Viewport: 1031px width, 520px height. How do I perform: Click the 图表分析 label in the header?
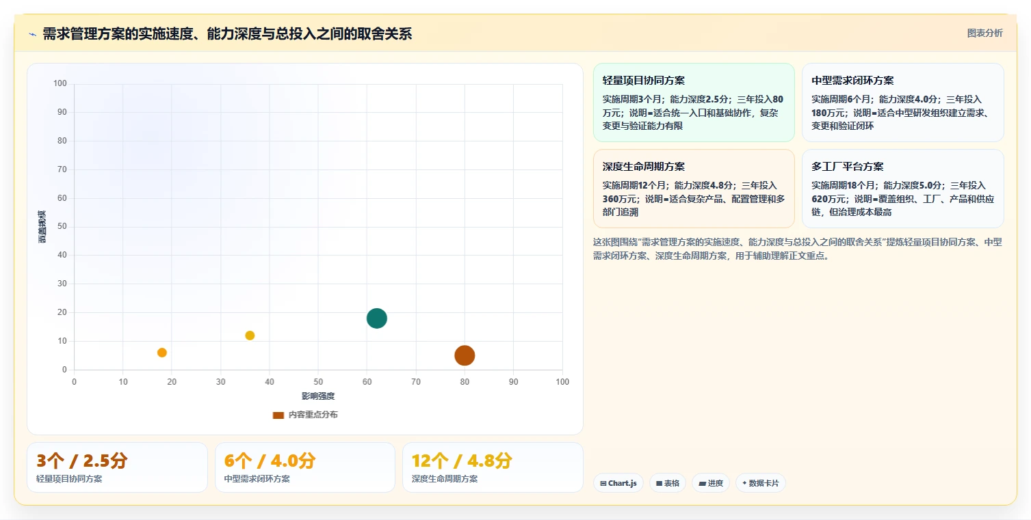click(x=984, y=33)
